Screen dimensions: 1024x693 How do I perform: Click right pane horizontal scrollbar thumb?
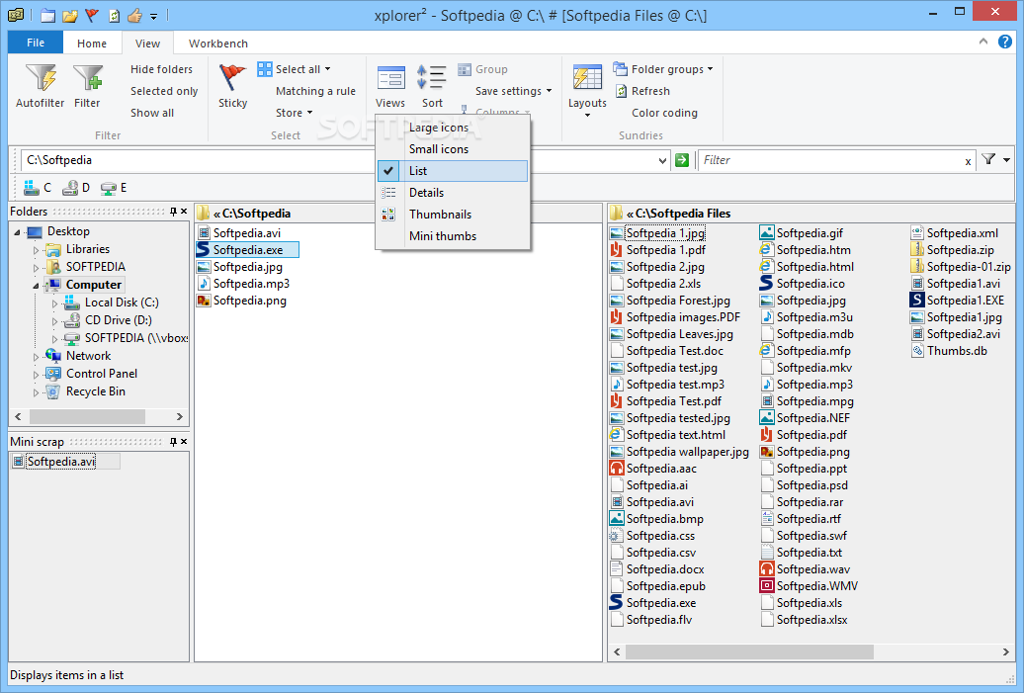[749, 651]
